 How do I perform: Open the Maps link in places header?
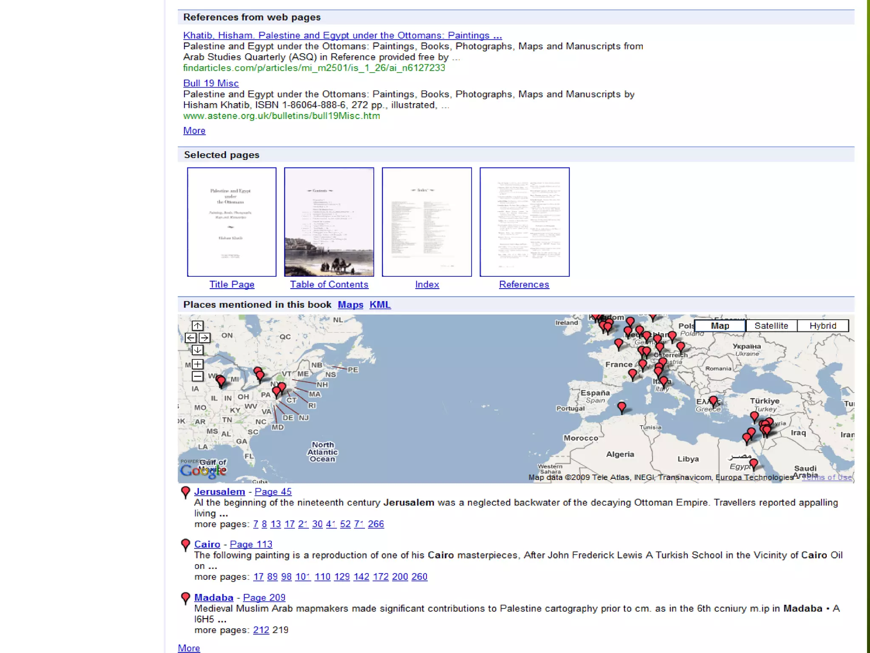(350, 305)
